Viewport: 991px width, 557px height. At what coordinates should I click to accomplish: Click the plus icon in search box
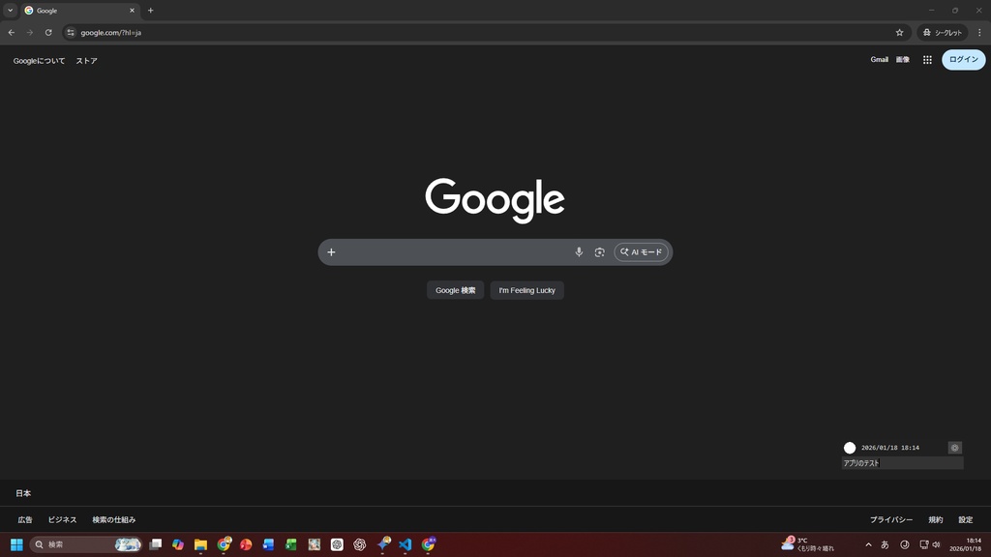(x=331, y=252)
